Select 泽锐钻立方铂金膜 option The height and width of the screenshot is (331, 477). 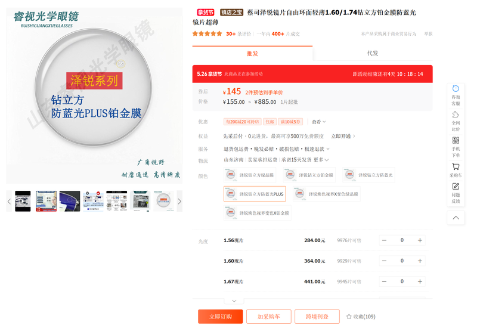pyautogui.click(x=309, y=175)
